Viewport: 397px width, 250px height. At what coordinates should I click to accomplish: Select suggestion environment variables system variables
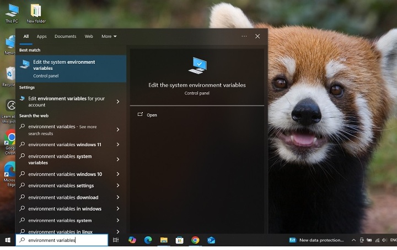[60, 159]
